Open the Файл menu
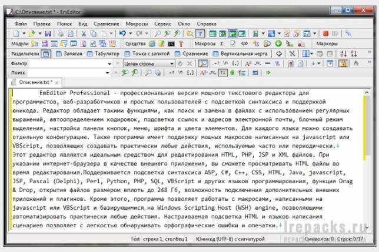The height and width of the screenshot is (252, 379). [21, 23]
